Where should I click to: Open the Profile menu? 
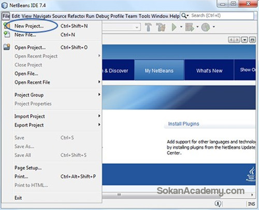[x=117, y=16]
